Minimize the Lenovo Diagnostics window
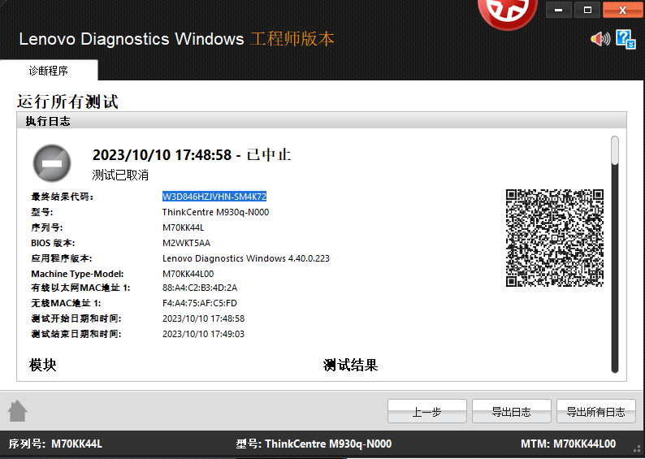The height and width of the screenshot is (459, 645). point(558,10)
